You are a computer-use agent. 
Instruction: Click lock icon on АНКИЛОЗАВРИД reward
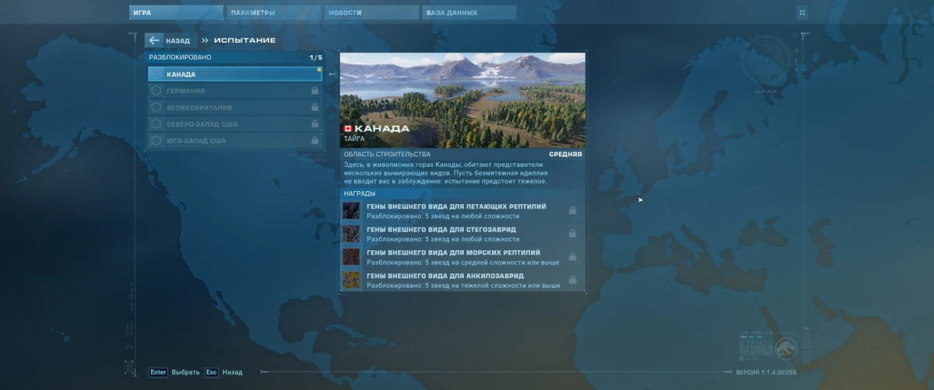pyautogui.click(x=573, y=280)
